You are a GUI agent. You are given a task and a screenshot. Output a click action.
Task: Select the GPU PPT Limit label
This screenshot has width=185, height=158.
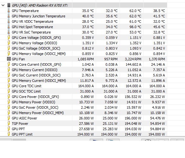coord(22,134)
